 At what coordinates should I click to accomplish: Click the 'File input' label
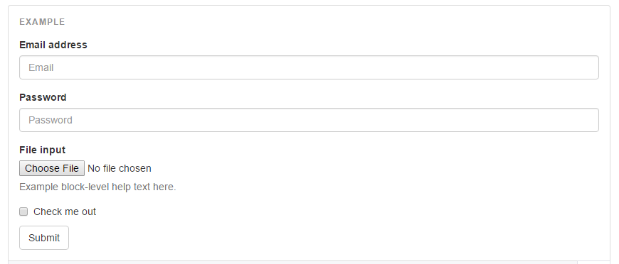click(42, 150)
